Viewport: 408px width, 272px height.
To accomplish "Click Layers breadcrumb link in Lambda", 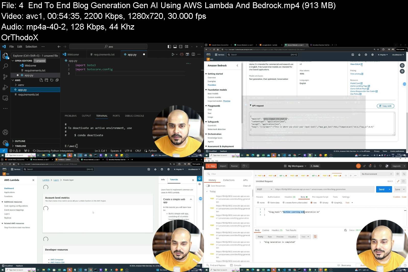I will 56,180.
